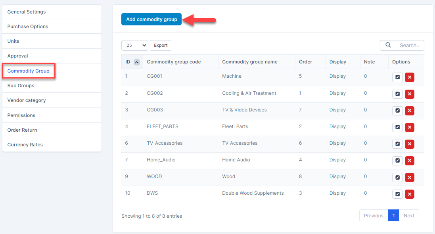Select page 1 in pagination

tap(393, 216)
